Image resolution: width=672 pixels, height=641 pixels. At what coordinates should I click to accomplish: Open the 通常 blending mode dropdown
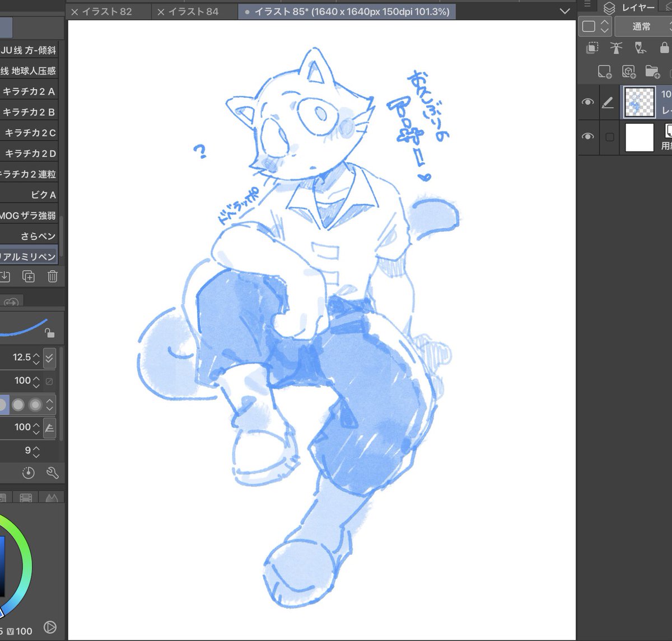coord(643,26)
